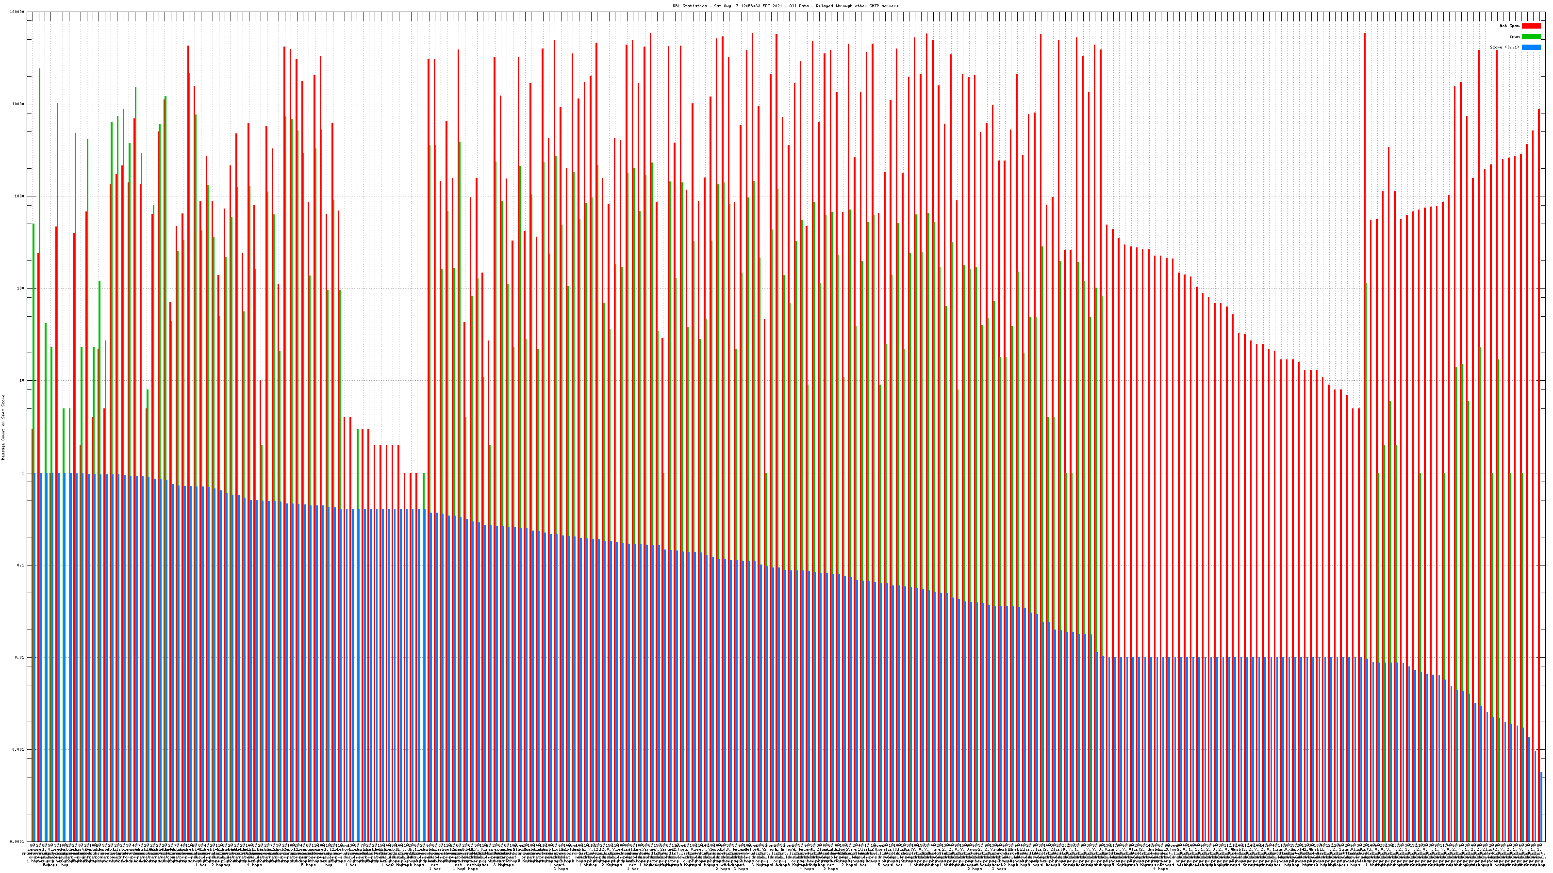This screenshot has width=1553, height=873.
Task: Click the last short blue bar at far right
Action: tap(1541, 808)
